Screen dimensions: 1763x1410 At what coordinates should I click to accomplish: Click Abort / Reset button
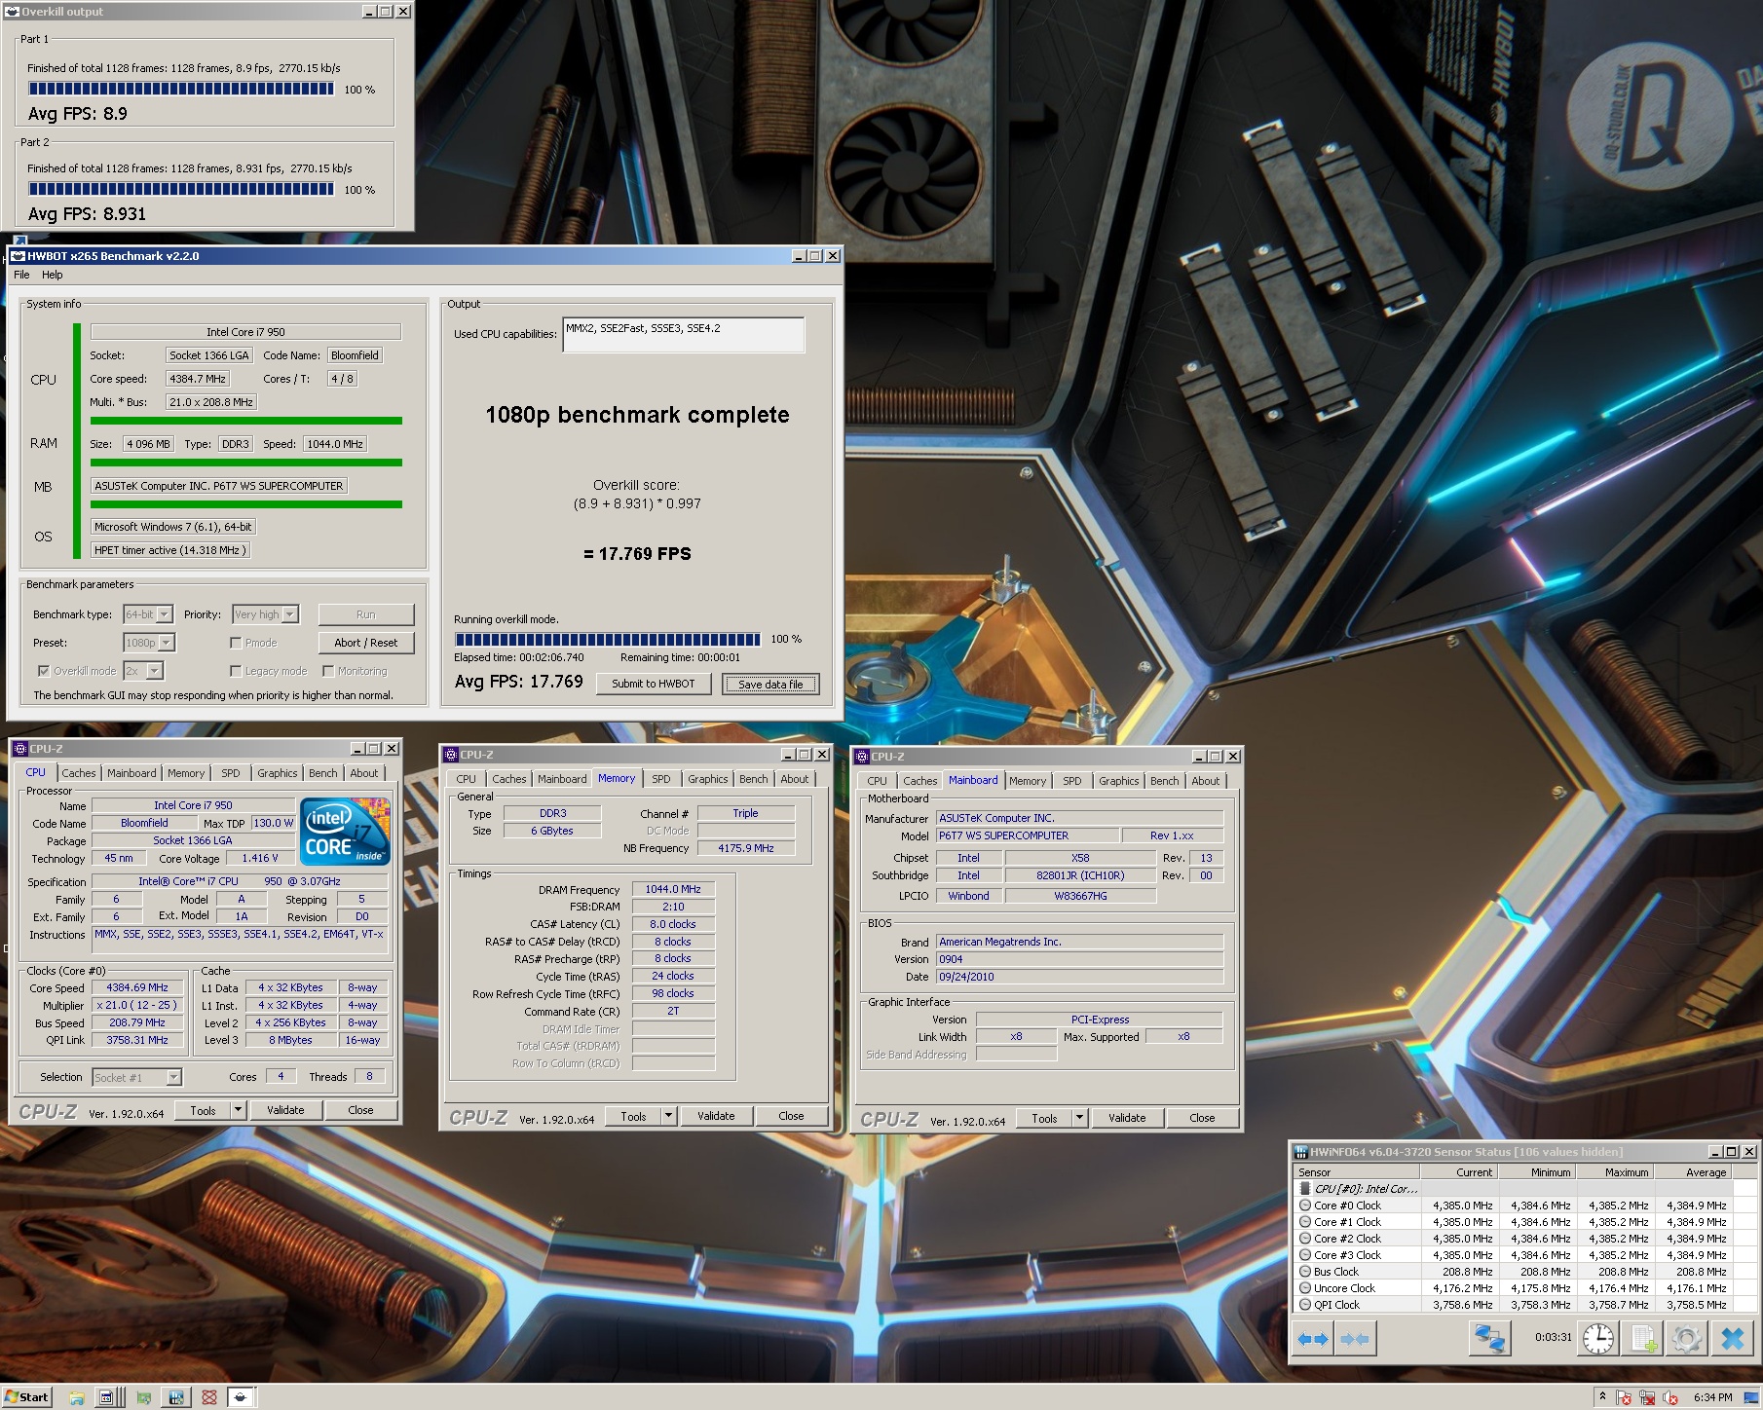tap(366, 643)
